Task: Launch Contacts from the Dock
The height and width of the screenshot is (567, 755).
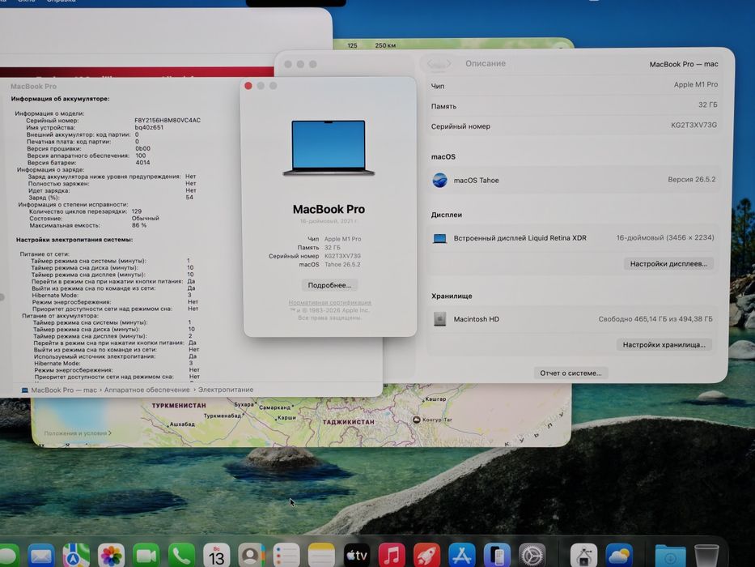Action: [252, 556]
